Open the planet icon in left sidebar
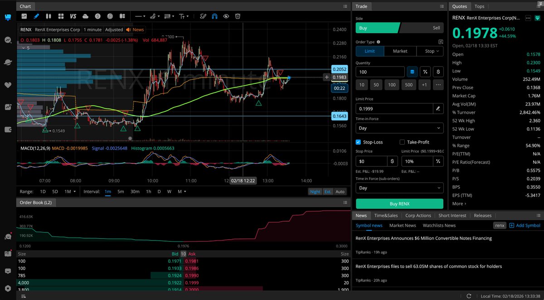Screen dimensions: 544x300 (8, 62)
